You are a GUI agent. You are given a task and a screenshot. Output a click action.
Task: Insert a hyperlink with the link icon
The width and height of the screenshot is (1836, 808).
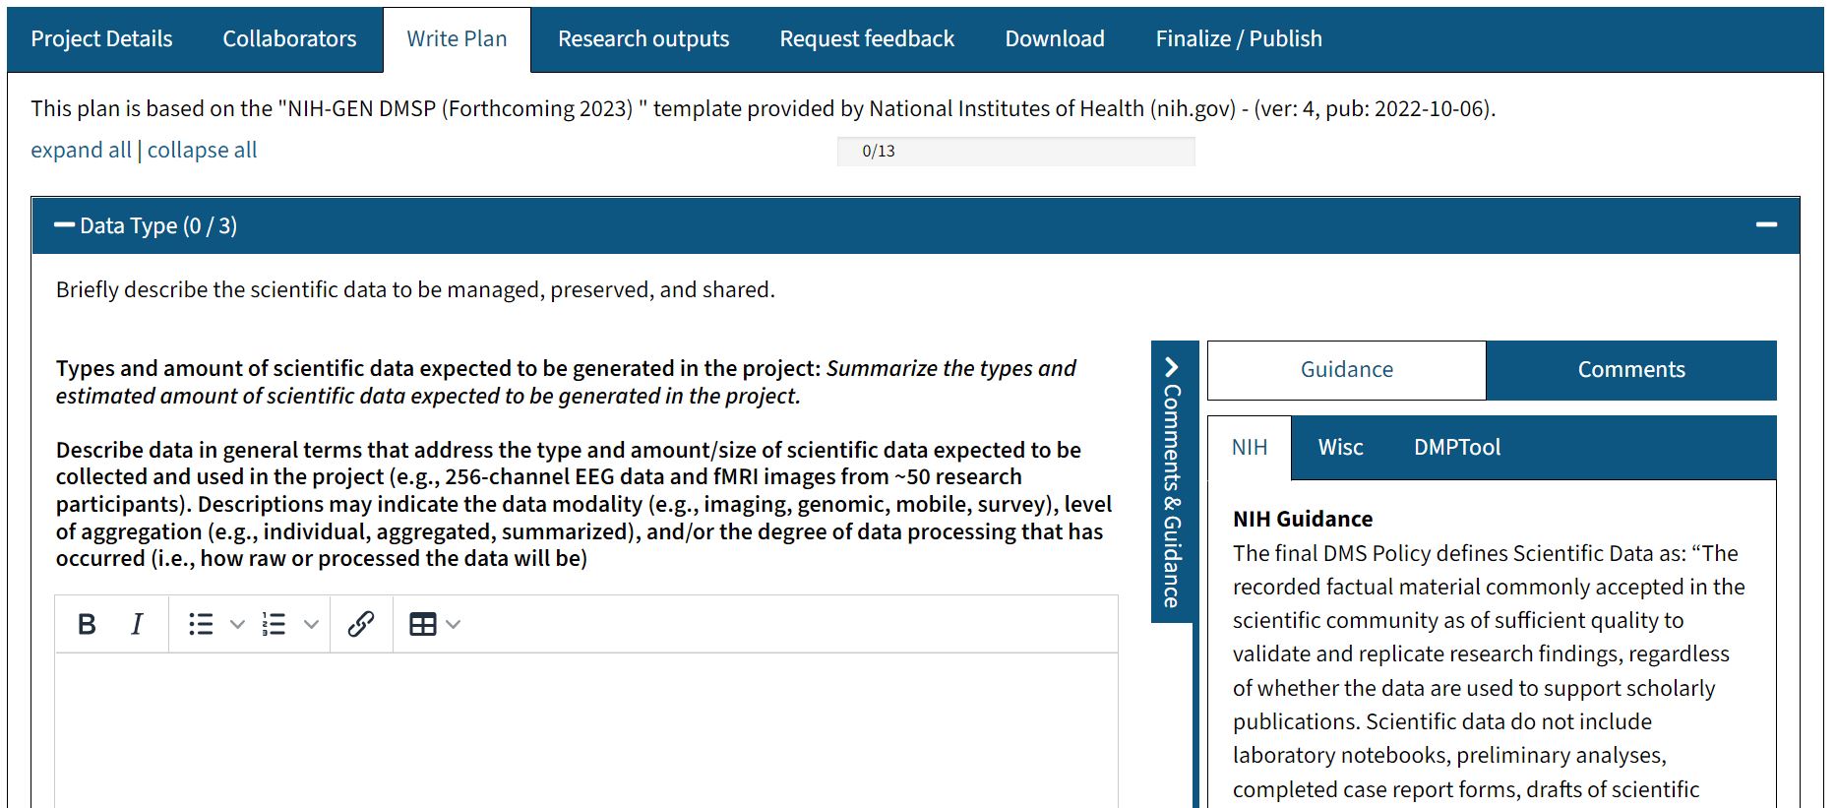361,624
